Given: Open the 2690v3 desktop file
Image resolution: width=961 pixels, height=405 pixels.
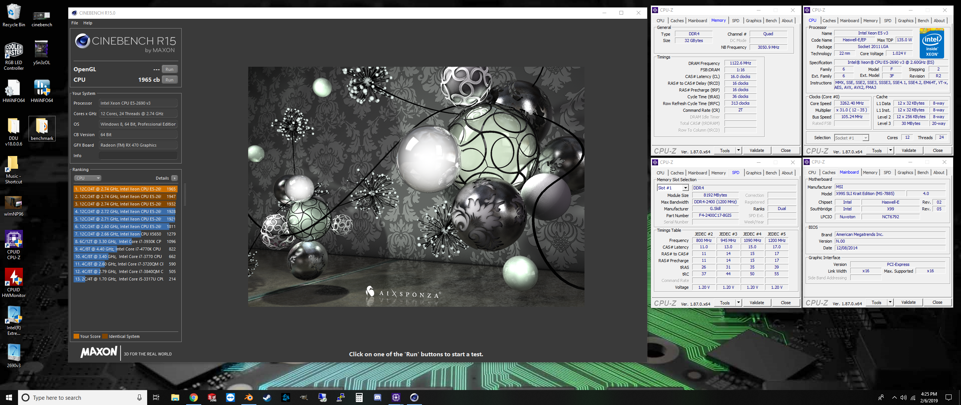Looking at the screenshot, I should [x=14, y=355].
